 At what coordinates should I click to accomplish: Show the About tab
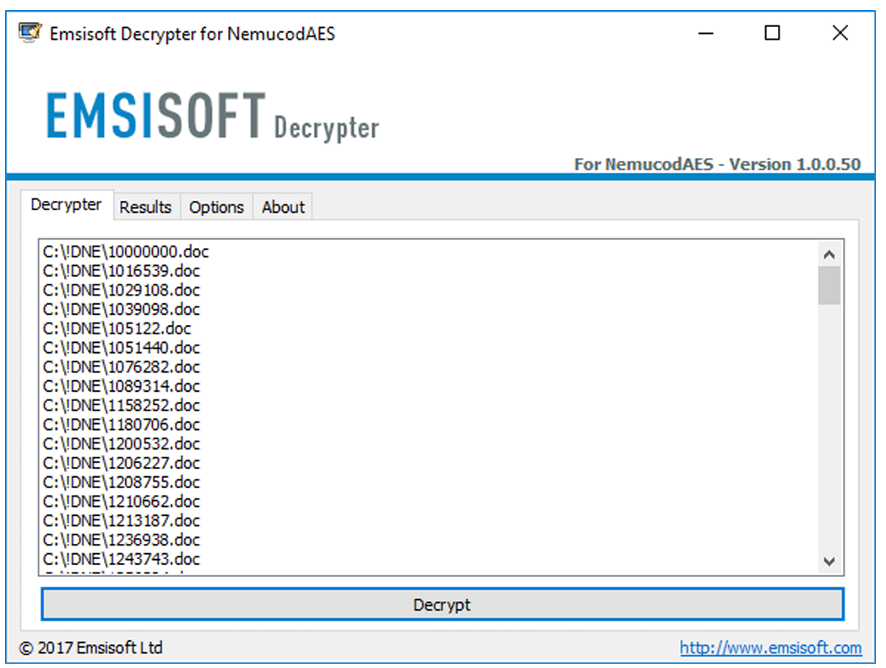(283, 208)
